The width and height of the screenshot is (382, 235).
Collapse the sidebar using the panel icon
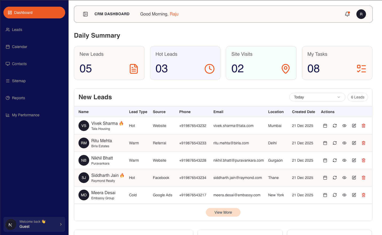pos(85,14)
